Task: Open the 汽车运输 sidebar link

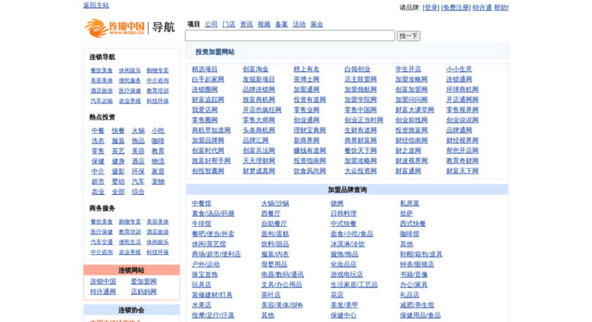Action: click(101, 101)
